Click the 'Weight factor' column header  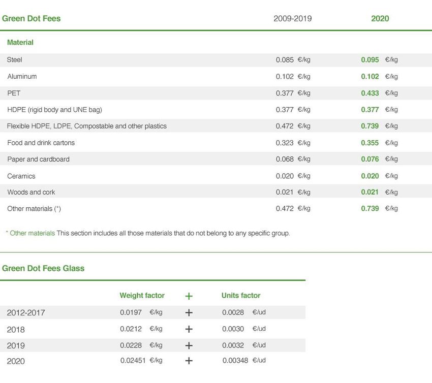click(142, 296)
